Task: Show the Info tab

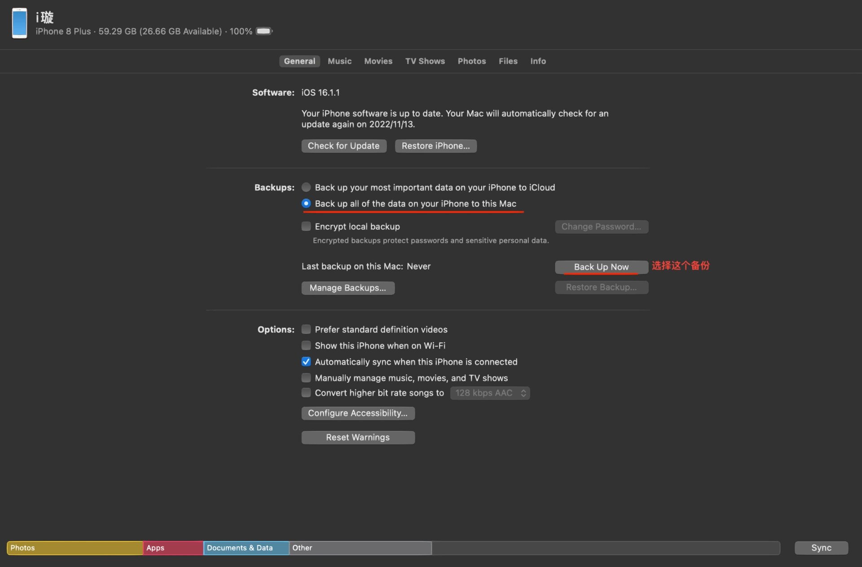Action: pos(538,61)
